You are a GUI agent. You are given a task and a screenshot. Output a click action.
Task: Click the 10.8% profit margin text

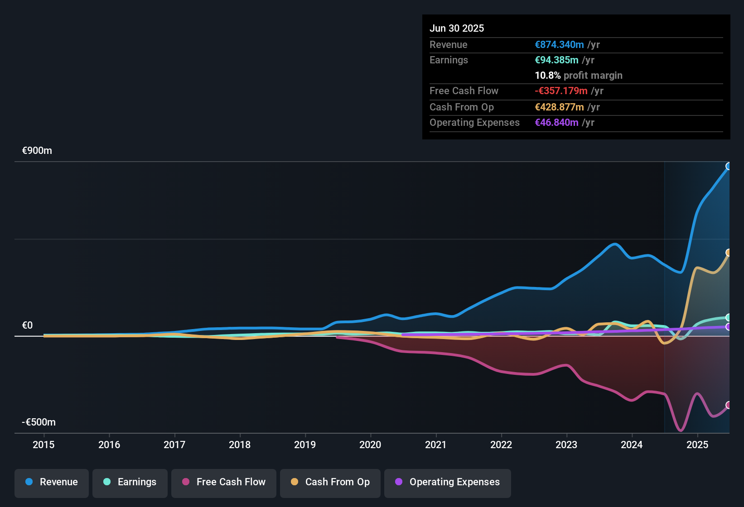coord(579,76)
